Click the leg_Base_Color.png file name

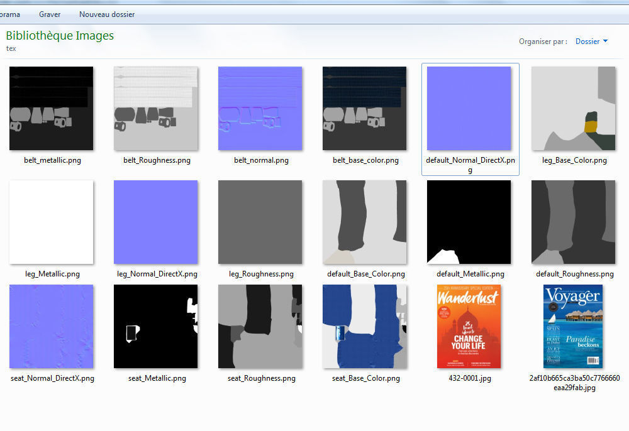pyautogui.click(x=574, y=160)
